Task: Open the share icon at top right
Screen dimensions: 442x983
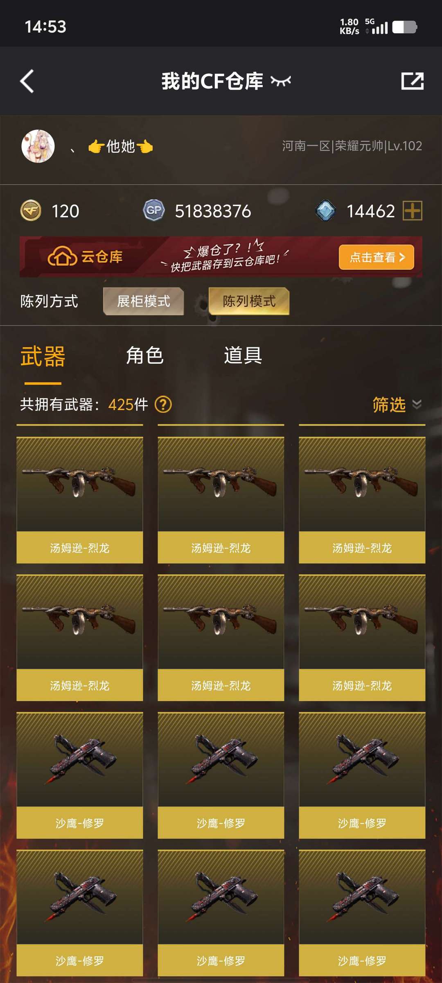Action: (412, 81)
